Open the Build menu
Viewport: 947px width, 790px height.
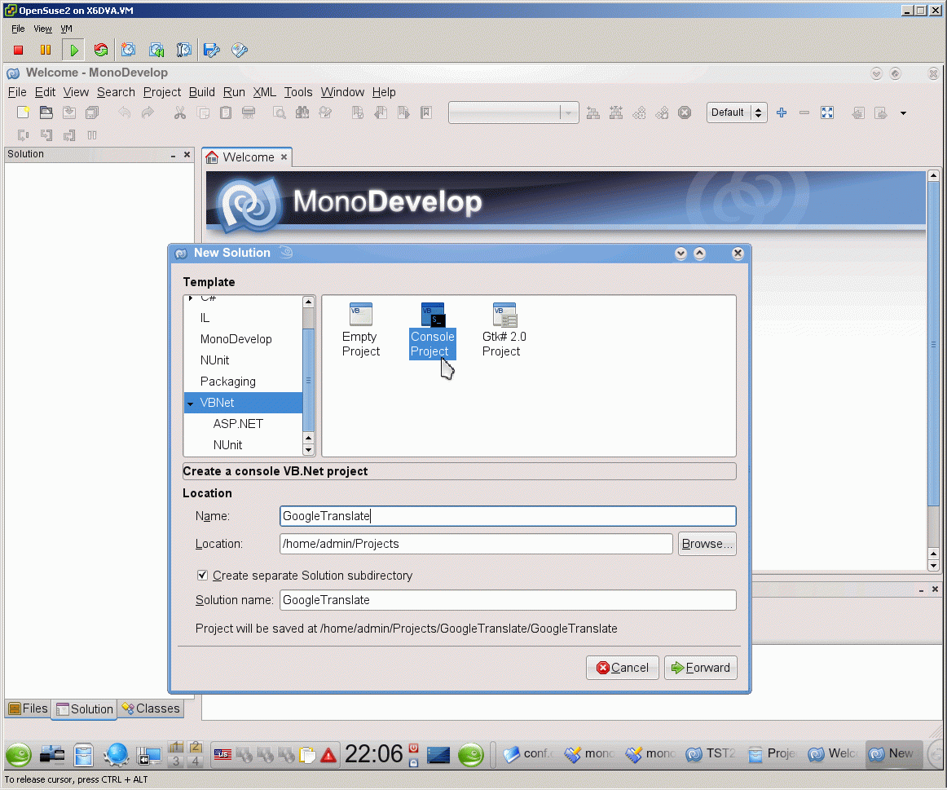[x=202, y=92]
